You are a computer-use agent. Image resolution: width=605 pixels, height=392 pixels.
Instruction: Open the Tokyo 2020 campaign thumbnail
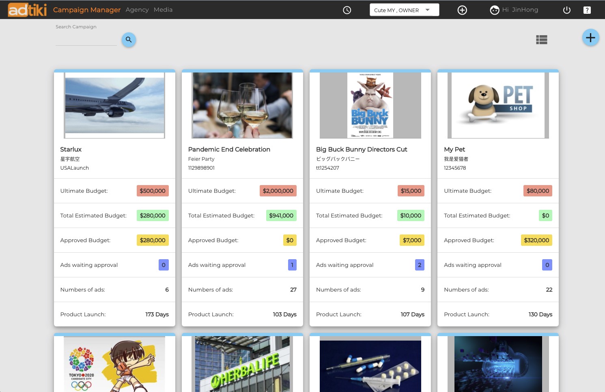point(115,364)
